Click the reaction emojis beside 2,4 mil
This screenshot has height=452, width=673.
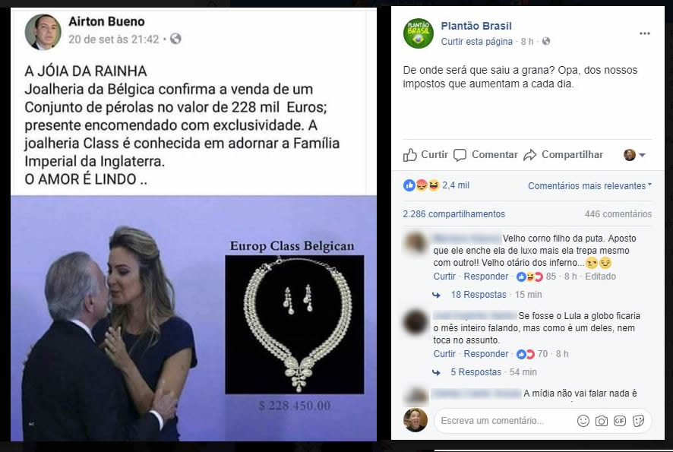[x=422, y=185]
